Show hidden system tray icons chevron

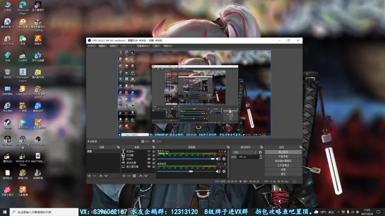coord(338,212)
